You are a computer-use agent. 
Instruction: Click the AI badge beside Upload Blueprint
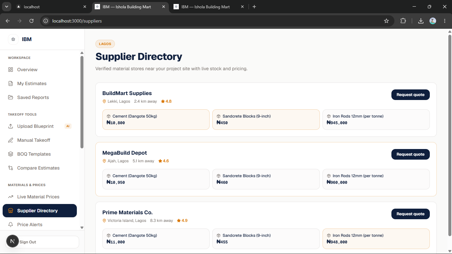point(68,126)
